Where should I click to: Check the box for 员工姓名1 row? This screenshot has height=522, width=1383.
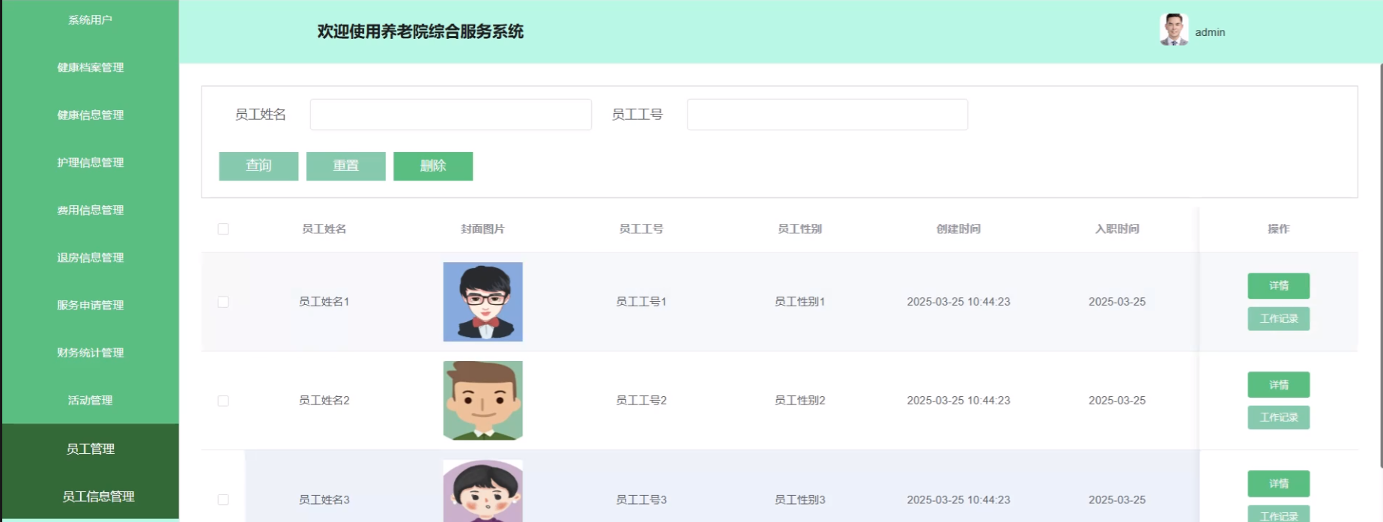(x=223, y=302)
